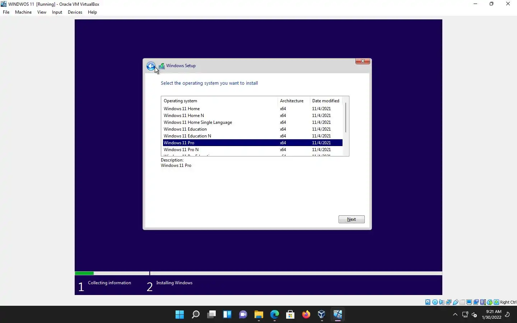Open the File menu
Screen dimensions: 517x323
tap(6, 12)
